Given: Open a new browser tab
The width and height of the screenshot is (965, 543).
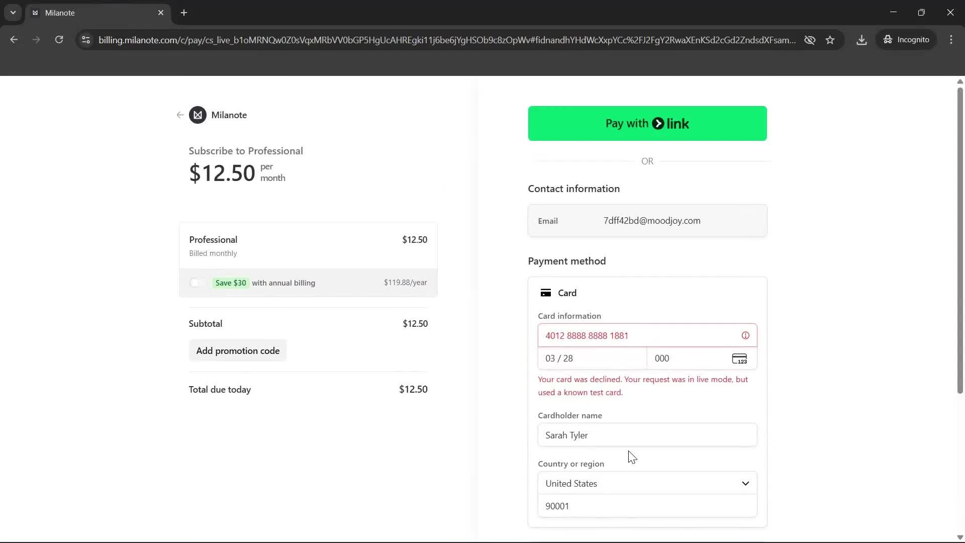Looking at the screenshot, I should 184,13.
